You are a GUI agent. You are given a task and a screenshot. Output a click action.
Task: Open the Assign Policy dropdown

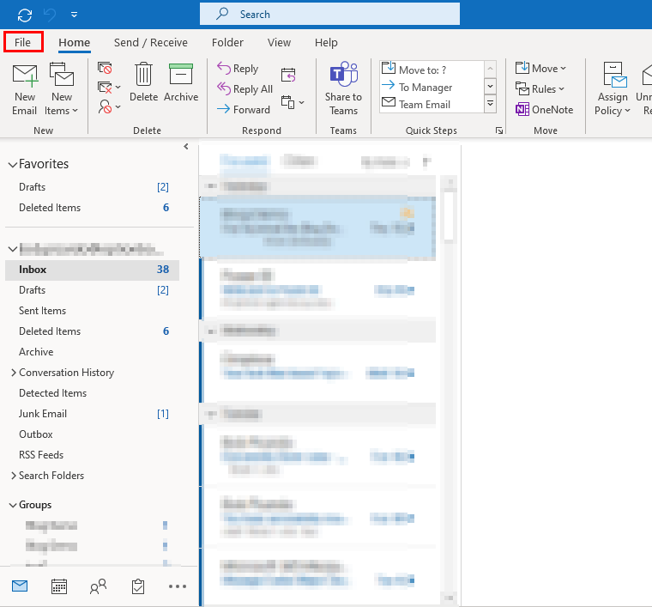coord(613,89)
